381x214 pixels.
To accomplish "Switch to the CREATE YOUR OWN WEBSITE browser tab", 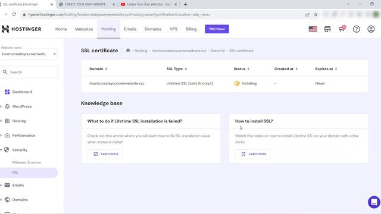I will (85, 4).
